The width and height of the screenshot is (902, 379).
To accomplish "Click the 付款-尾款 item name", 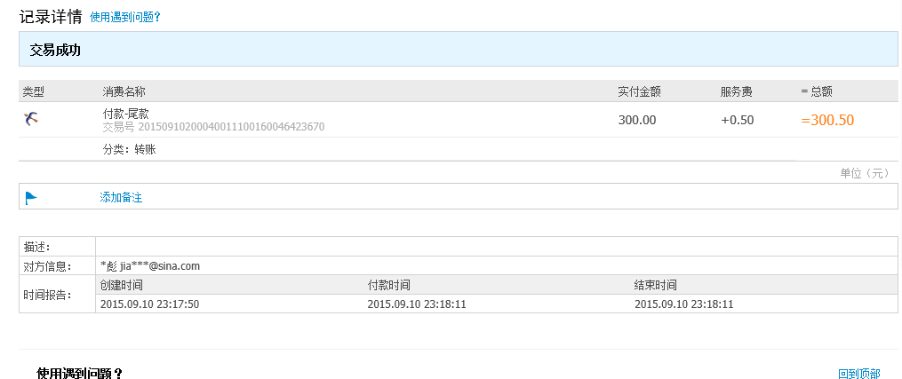I will coord(126,114).
